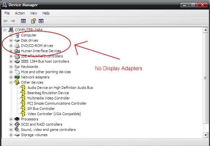
Task: Select the Beanbag Emulation Device entry
Action: point(48,93)
